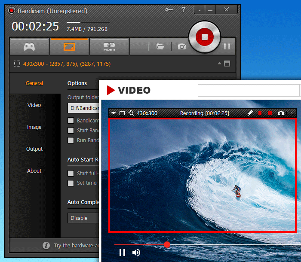This screenshot has width=301, height=262.
Task: Toggle the first Bandicam checkbox option
Action: [x=71, y=121]
